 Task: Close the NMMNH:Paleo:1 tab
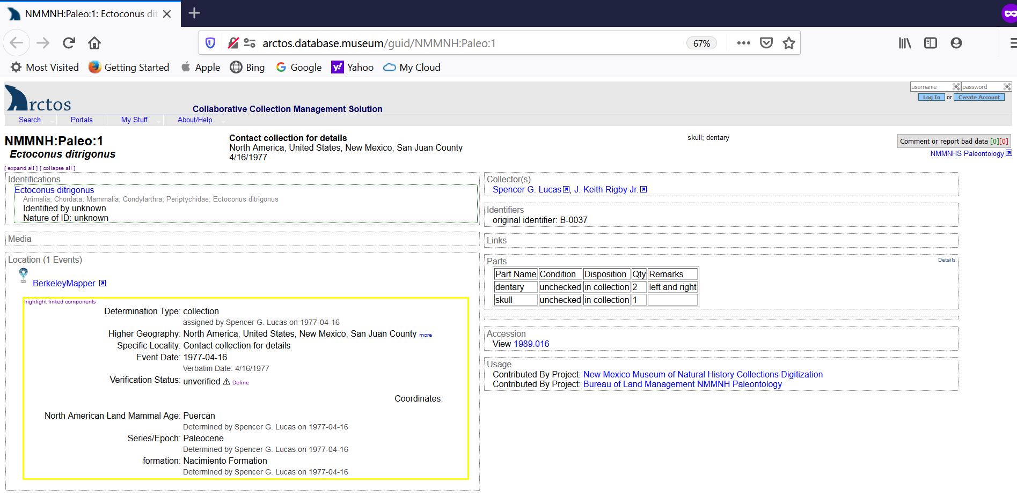point(167,14)
